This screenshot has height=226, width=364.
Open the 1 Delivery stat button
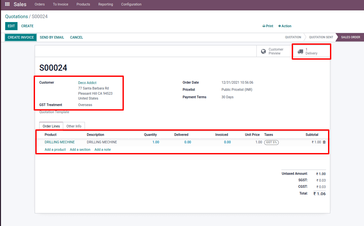pyautogui.click(x=311, y=51)
